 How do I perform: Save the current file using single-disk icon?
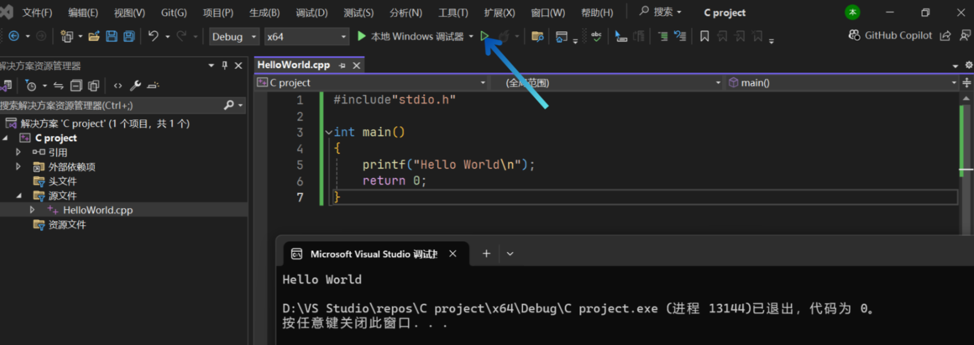point(112,36)
